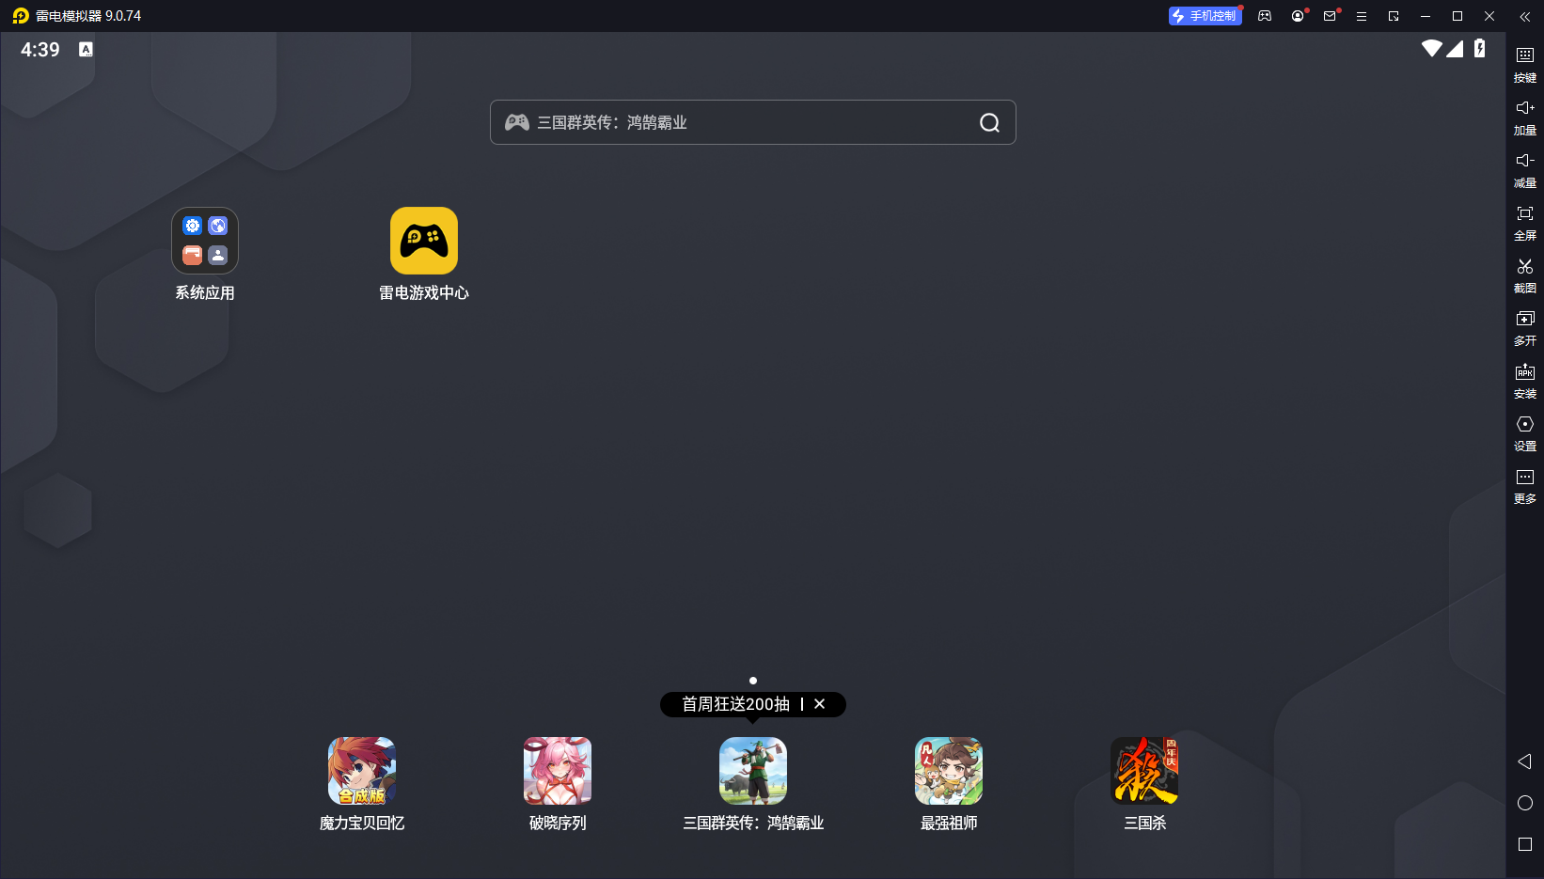Increase volume with 加量
Screen dimensions: 1544x879
point(1525,118)
